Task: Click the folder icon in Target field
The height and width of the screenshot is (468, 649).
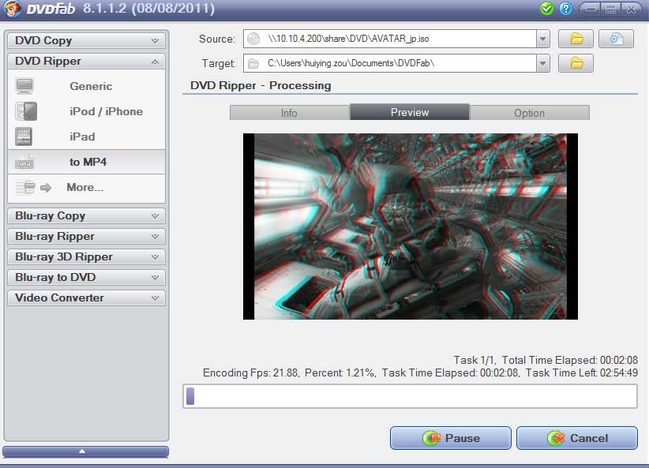Action: 253,63
